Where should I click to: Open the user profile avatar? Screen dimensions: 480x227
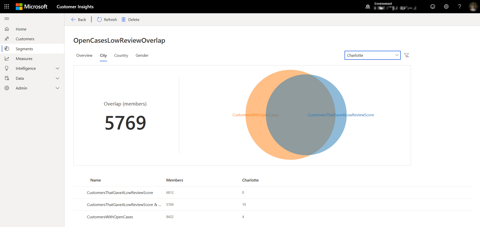point(473,6)
